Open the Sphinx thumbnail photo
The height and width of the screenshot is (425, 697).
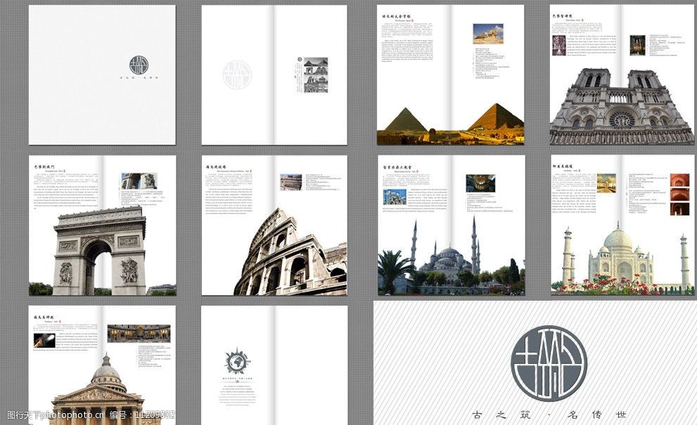(x=487, y=34)
